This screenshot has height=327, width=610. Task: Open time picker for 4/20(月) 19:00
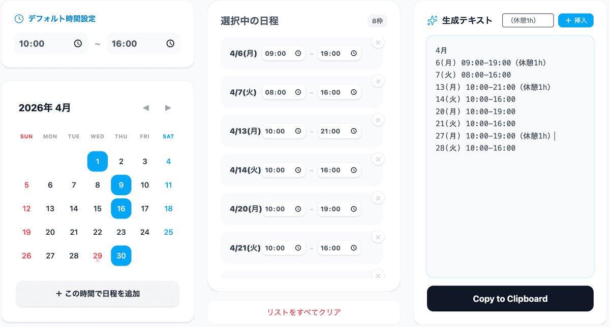point(355,209)
